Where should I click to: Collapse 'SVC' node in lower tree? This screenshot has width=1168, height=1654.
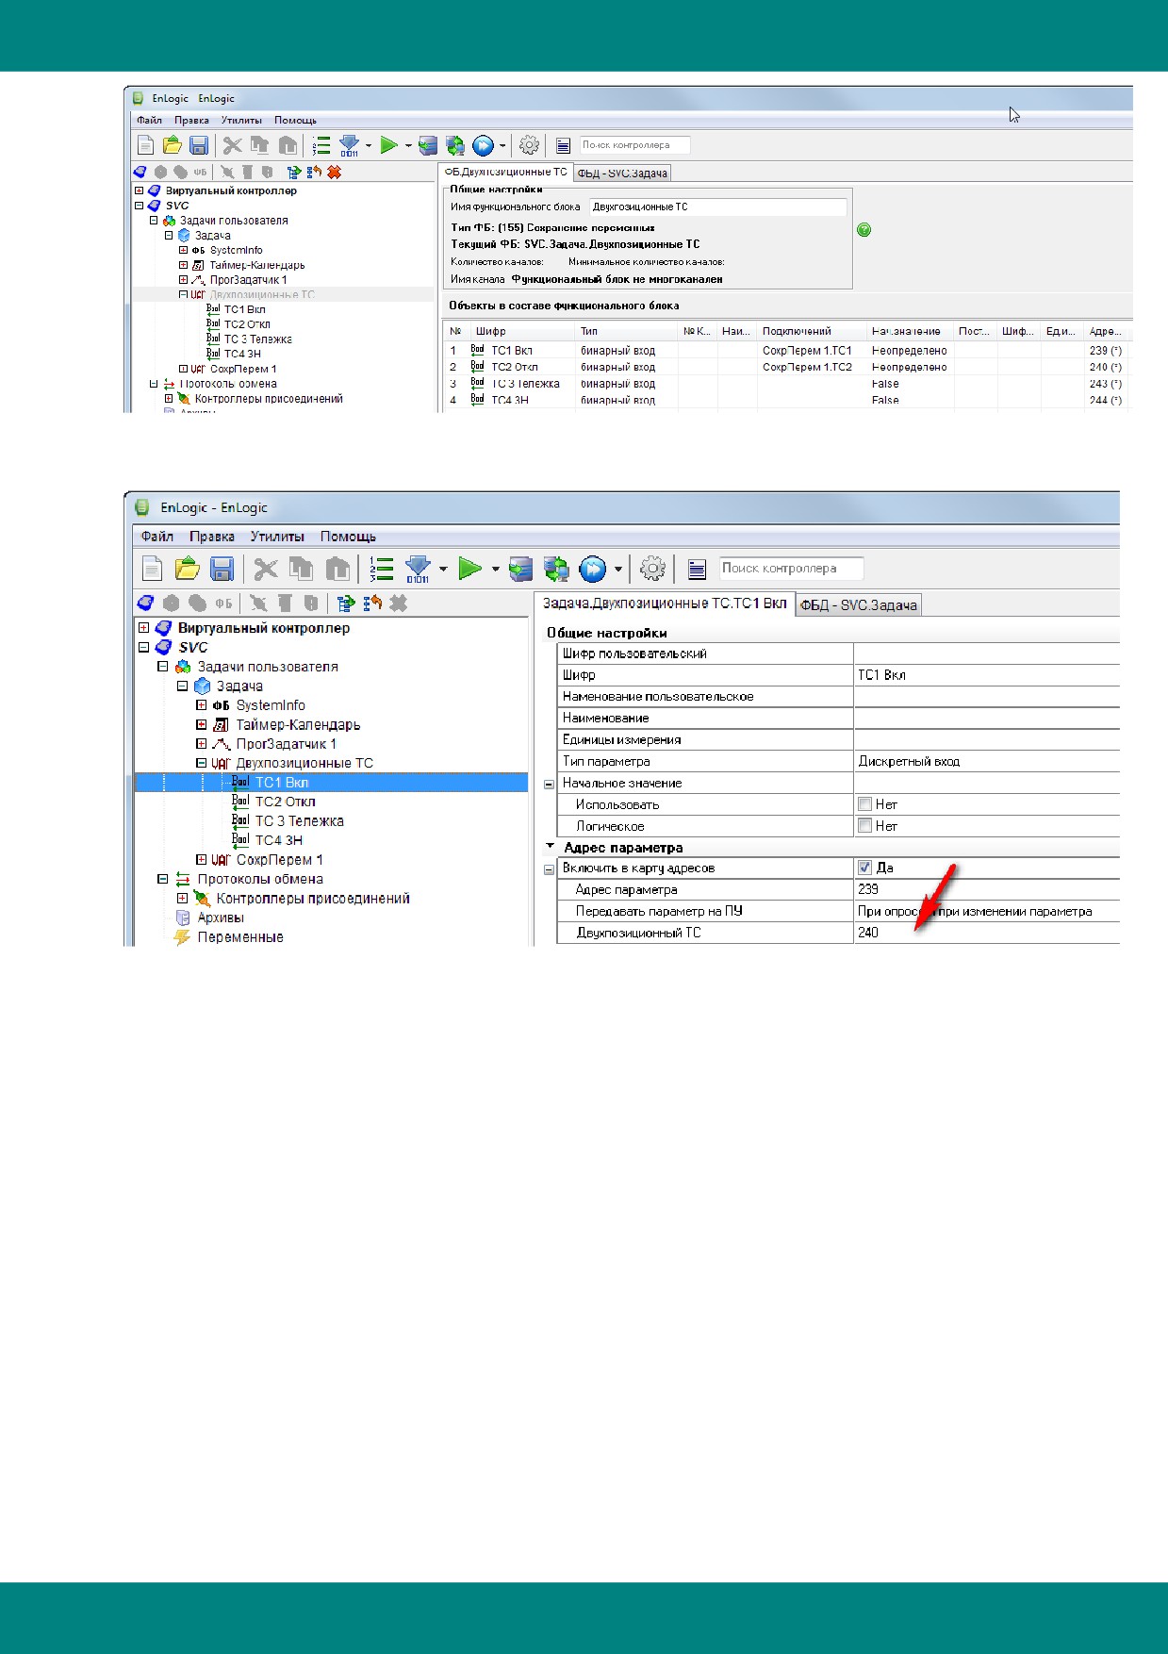(143, 648)
